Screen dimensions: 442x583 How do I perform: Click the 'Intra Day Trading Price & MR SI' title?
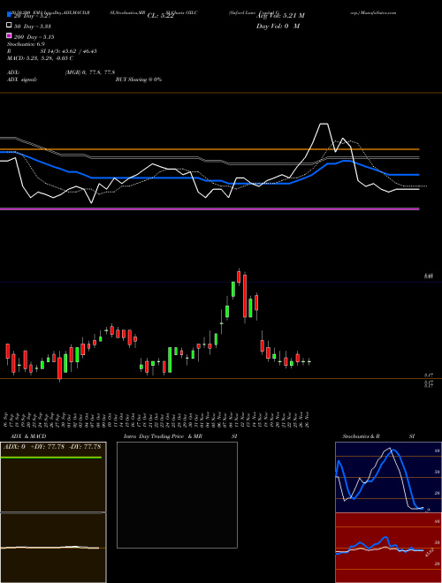tap(180, 436)
